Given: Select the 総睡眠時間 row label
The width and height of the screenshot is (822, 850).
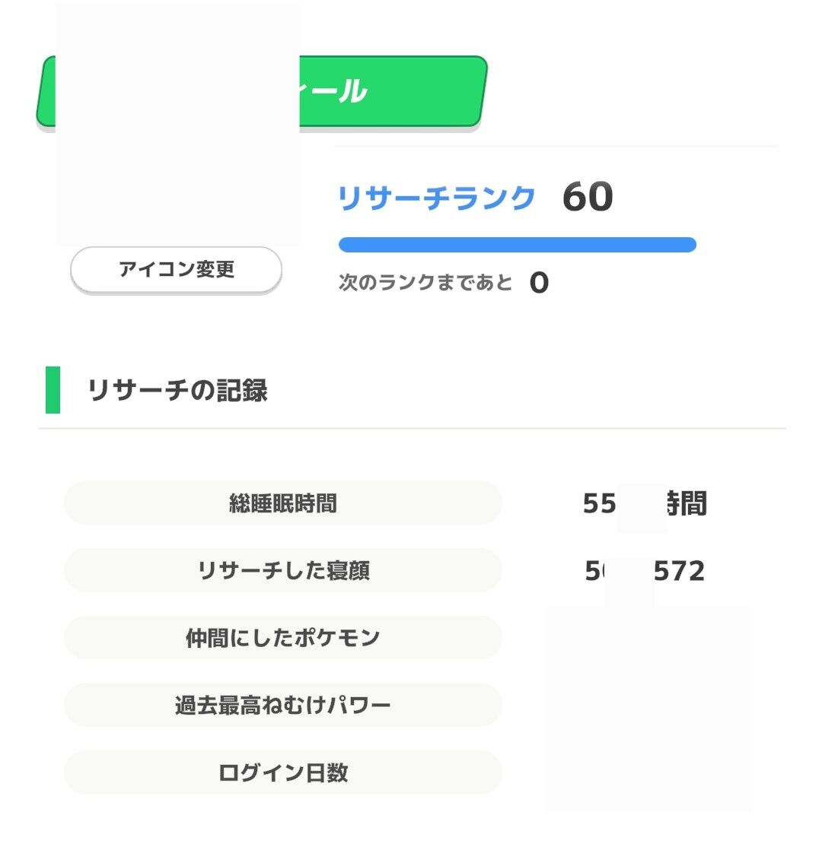Looking at the screenshot, I should click(283, 503).
